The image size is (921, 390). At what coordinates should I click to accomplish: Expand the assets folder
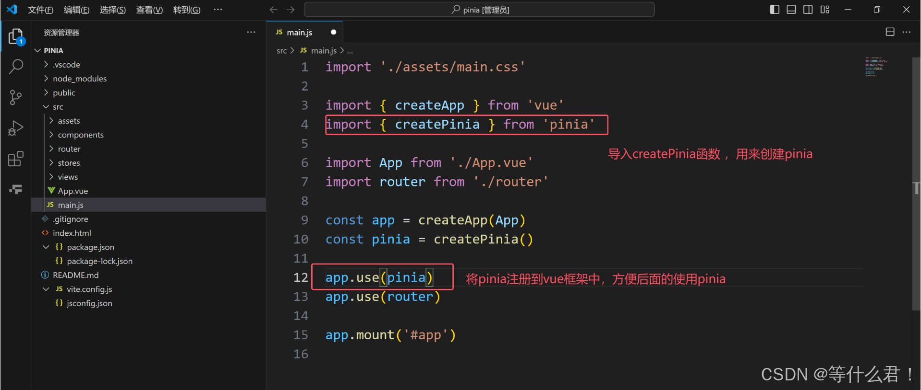[51, 120]
